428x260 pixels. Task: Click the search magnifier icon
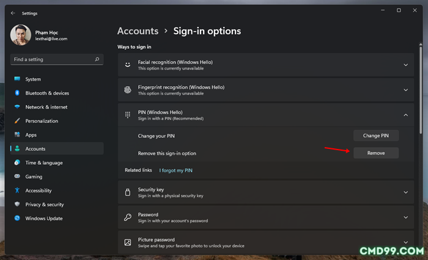click(97, 59)
